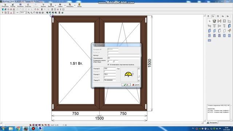This screenshot has width=233, height=131.
Task: Switch to the last tab of tool palette
Action: [228, 16]
